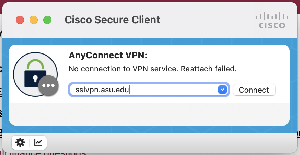Click the background window text beneath the dialog
This screenshot has width=300, height=155.
(51, 153)
